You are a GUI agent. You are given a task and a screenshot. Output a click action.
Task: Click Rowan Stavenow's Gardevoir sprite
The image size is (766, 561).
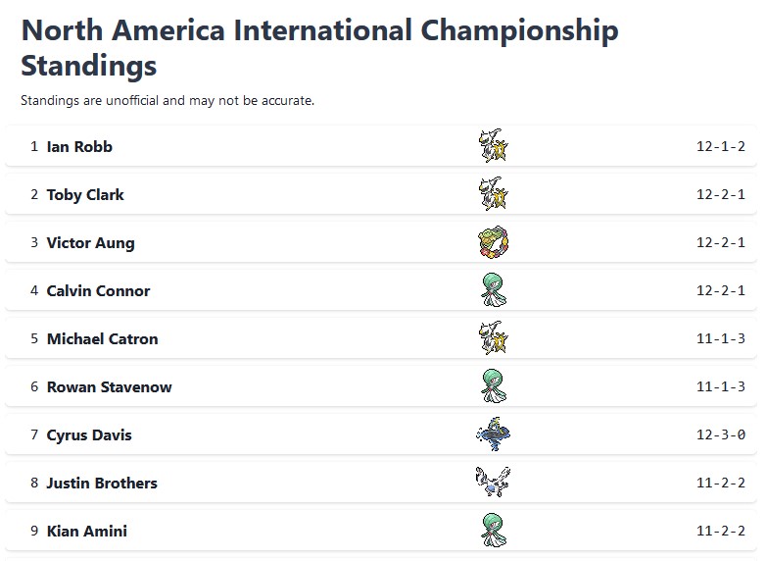[494, 385]
